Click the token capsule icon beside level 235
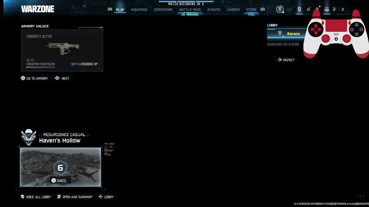369x207 pixels. point(299,9)
